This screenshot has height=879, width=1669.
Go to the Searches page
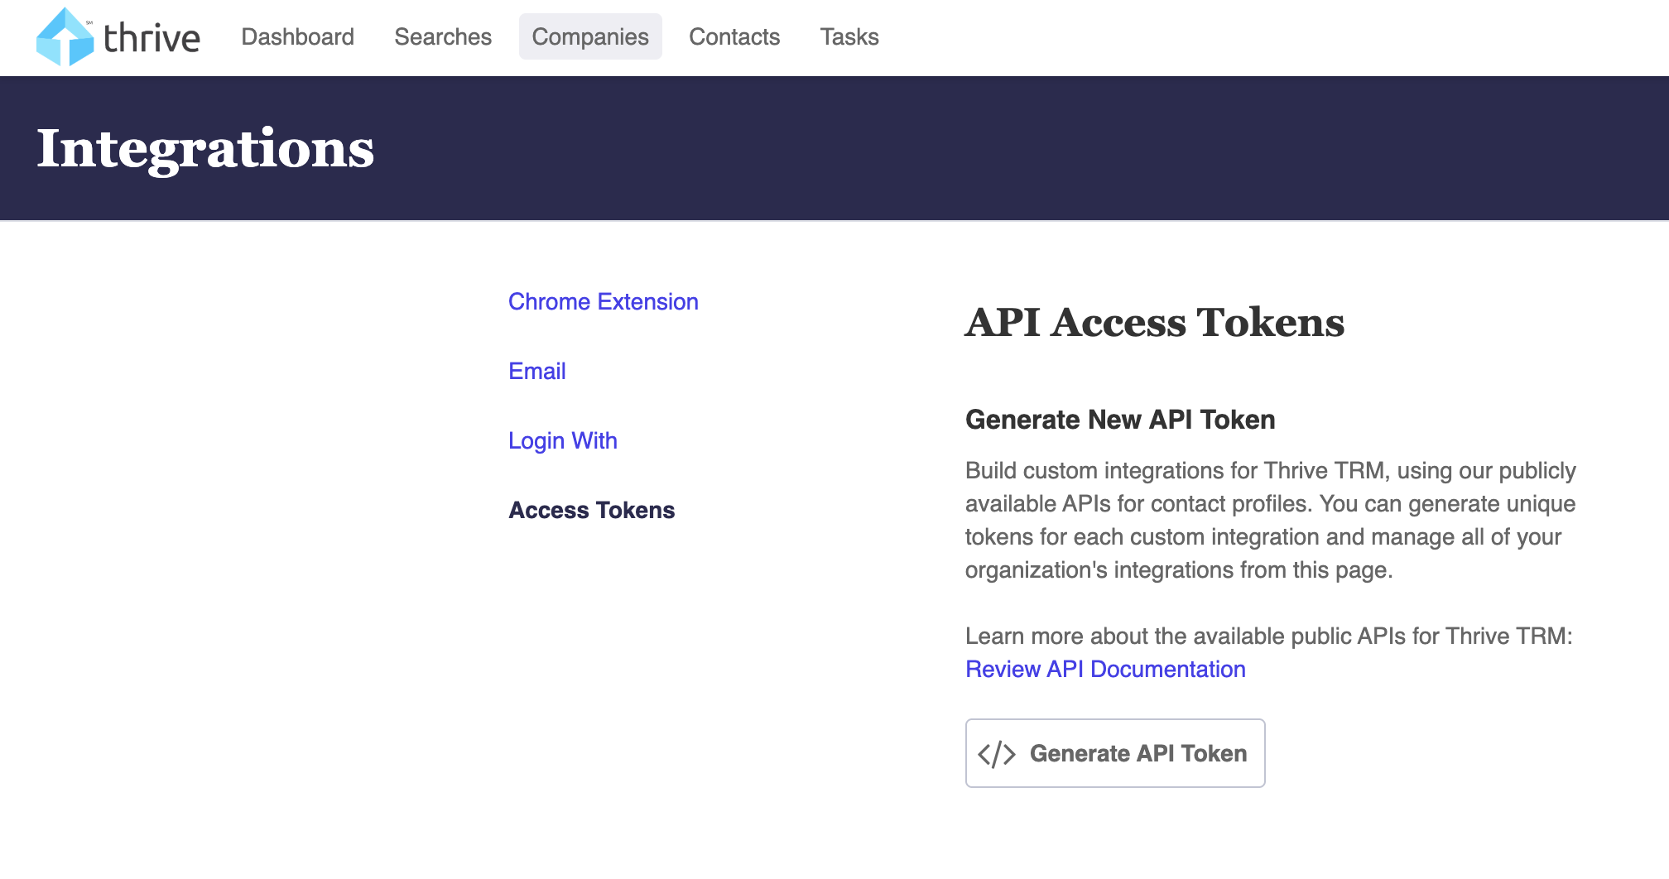click(x=443, y=37)
